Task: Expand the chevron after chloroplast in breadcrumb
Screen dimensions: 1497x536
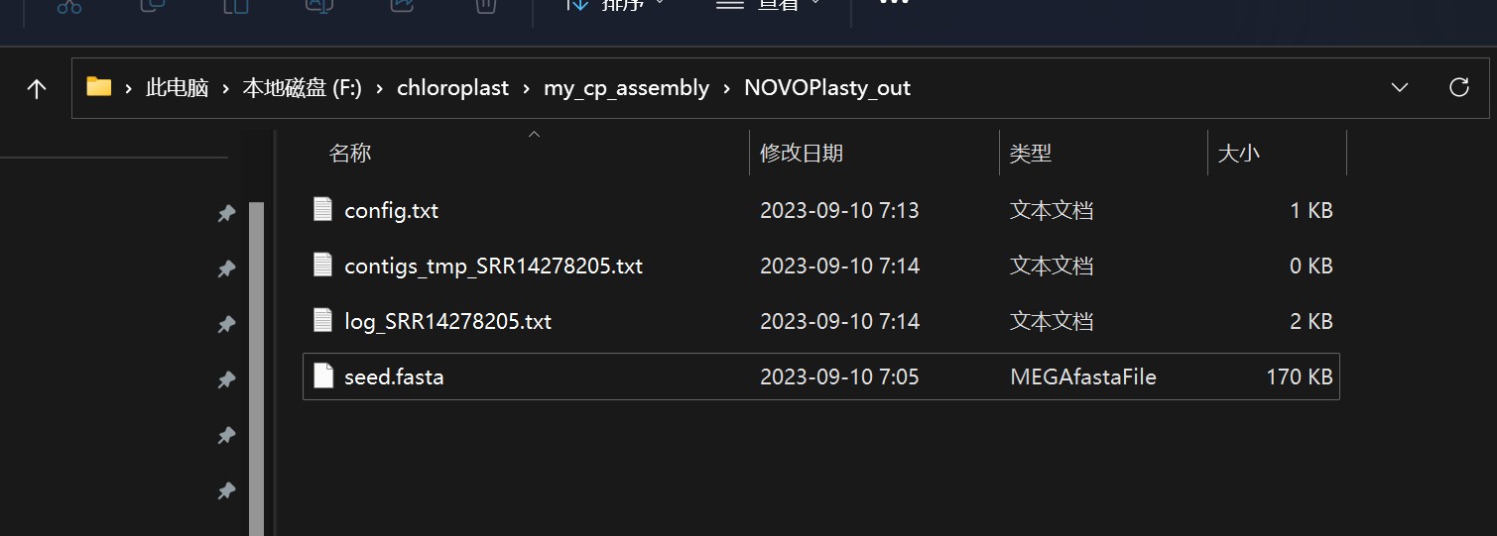Action: coord(526,88)
